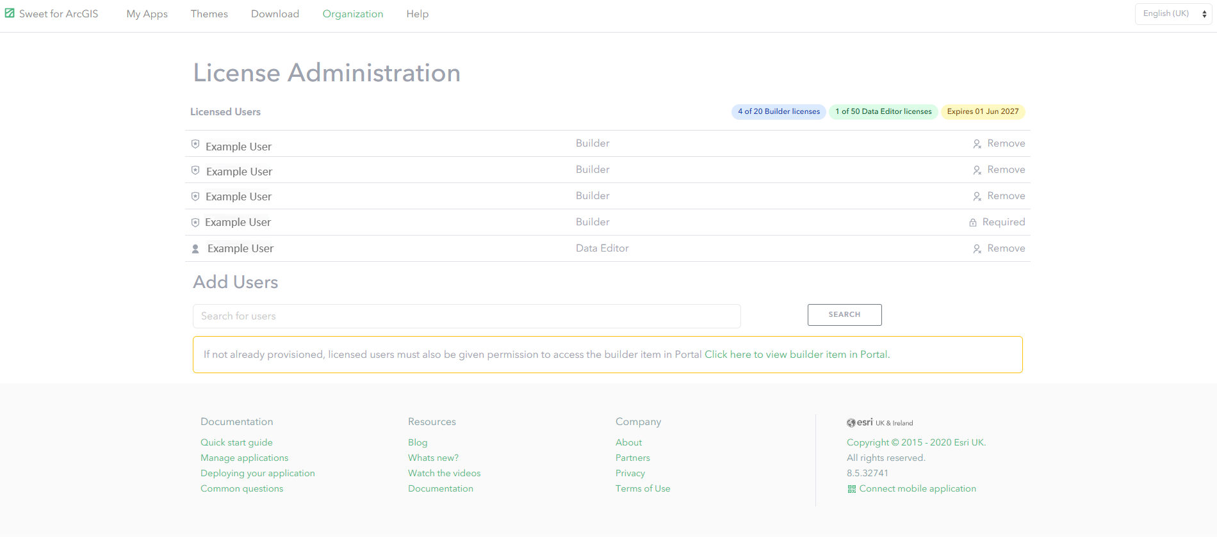This screenshot has height=546, width=1217.
Task: Click the Sweet for ArcGIS logo icon
Action: click(x=10, y=13)
